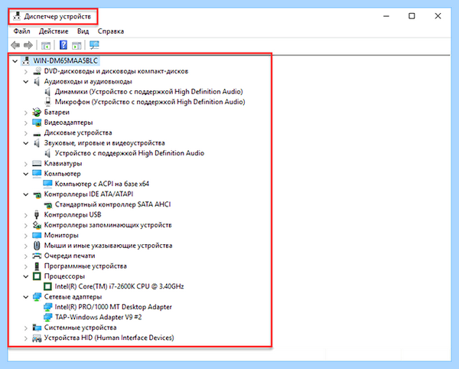This screenshot has height=369, width=459.
Task: Collapse the Сетевые адаптеры category arrow
Action: 26,297
